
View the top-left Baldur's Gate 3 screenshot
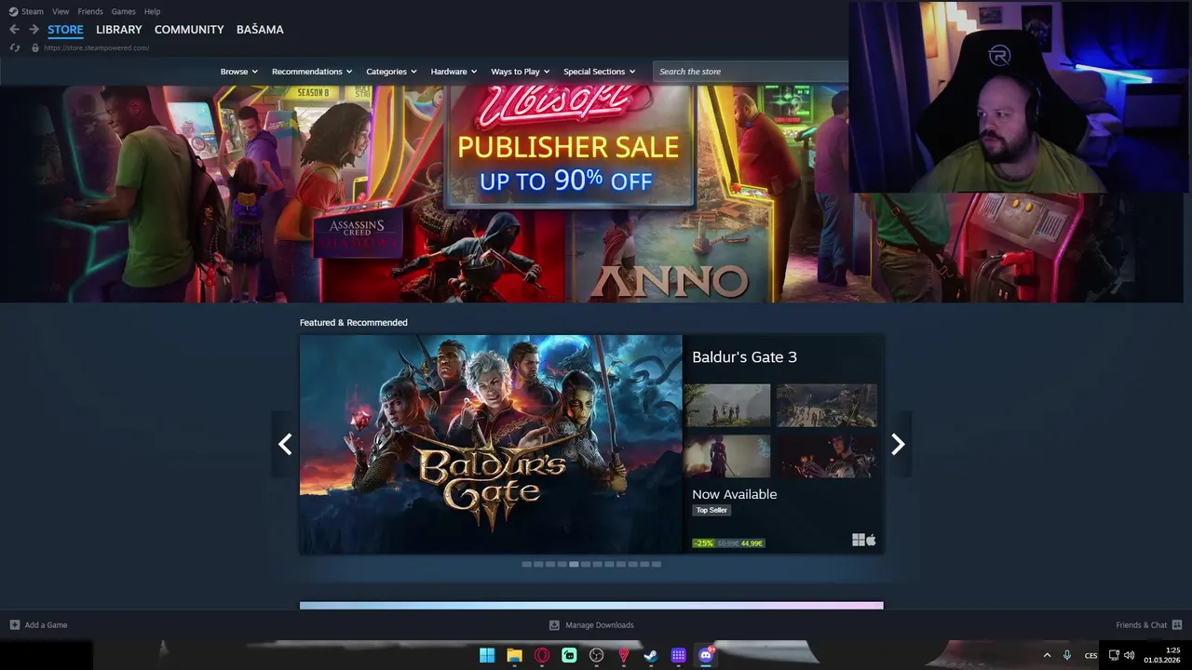pos(727,406)
